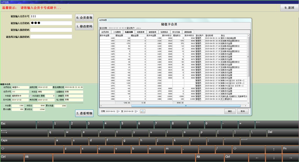Screen dimensions: 299x162
Task: Select the 充值消费 tab
Action: pos(129,32)
